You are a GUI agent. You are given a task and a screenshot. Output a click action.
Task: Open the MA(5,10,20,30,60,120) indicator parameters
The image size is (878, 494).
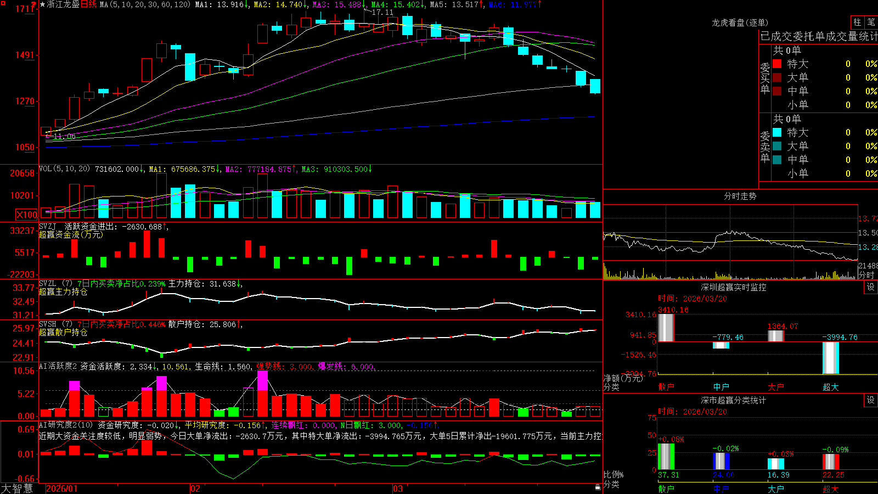coord(145,4)
